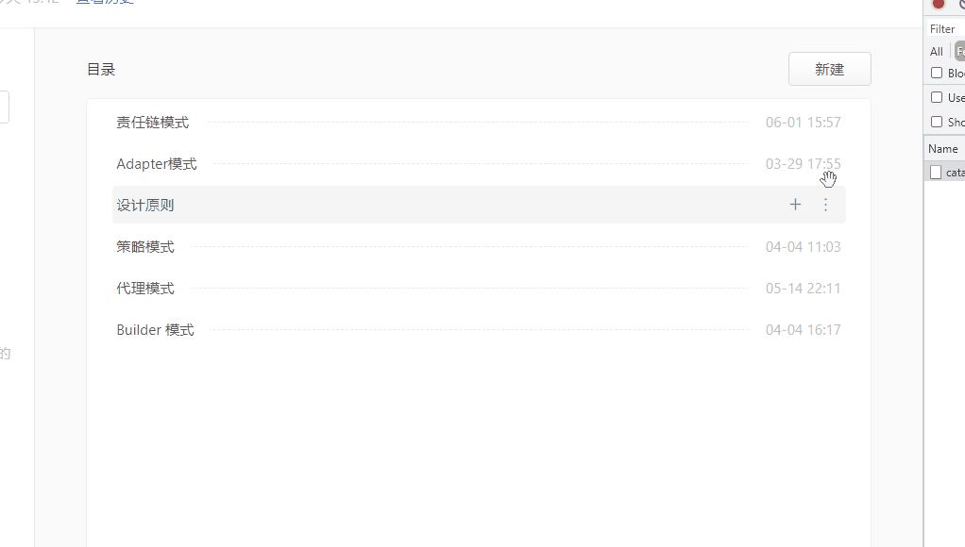Open the Adapter模式 document
The width and height of the screenshot is (965, 547).
coord(157,164)
